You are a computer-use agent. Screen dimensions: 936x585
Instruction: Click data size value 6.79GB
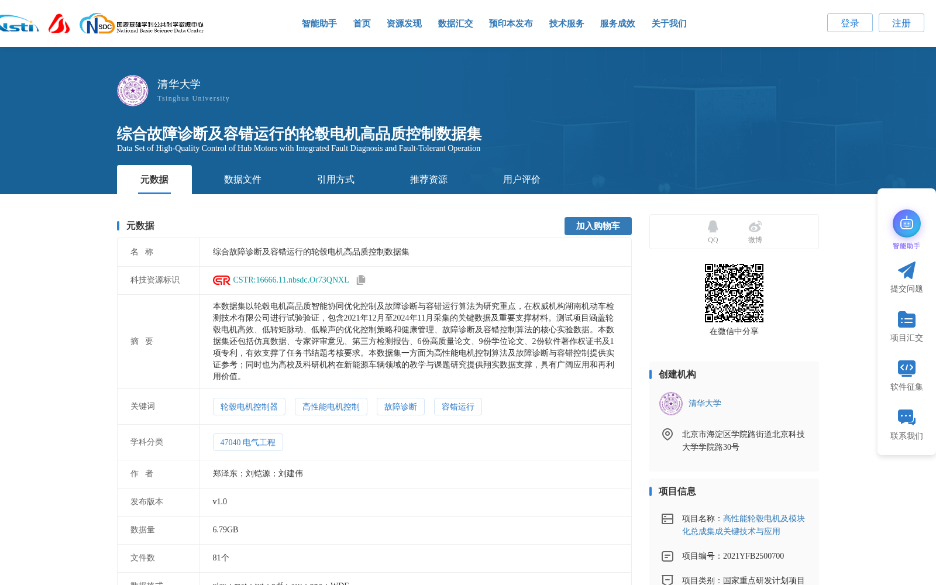tap(225, 530)
